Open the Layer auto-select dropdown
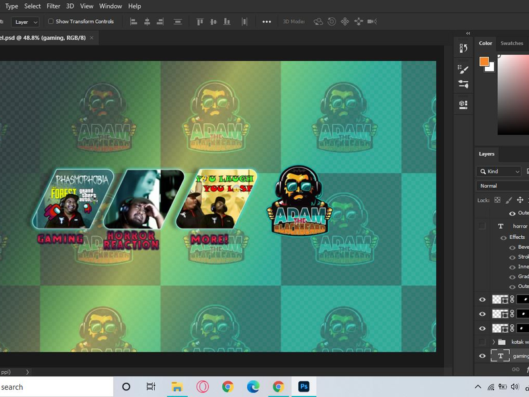529x397 pixels. click(x=26, y=22)
